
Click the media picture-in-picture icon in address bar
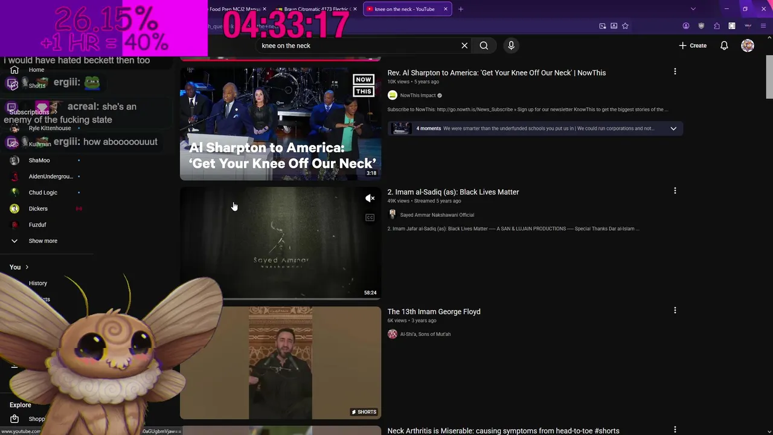point(603,26)
